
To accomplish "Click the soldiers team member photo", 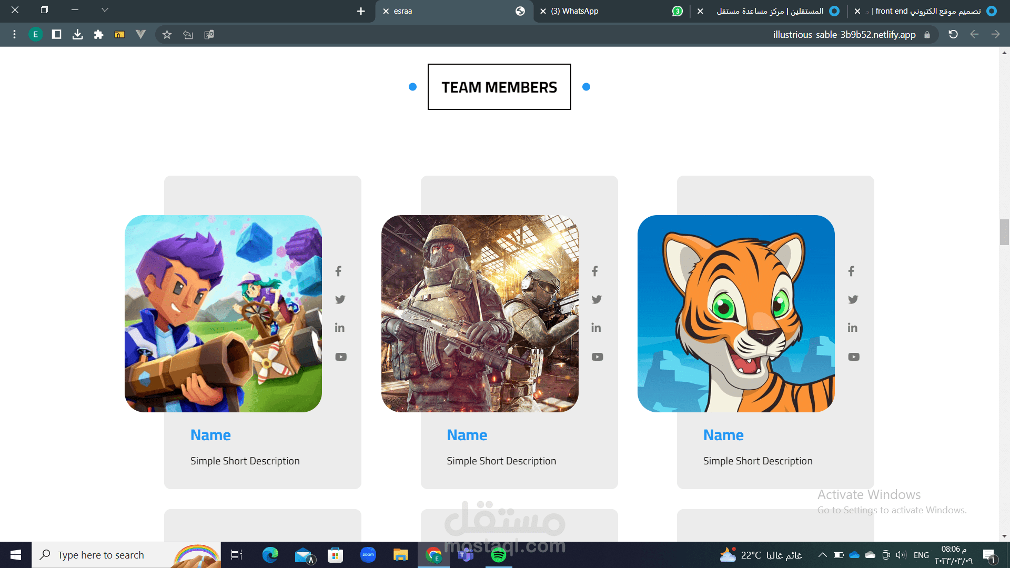I will click(480, 313).
